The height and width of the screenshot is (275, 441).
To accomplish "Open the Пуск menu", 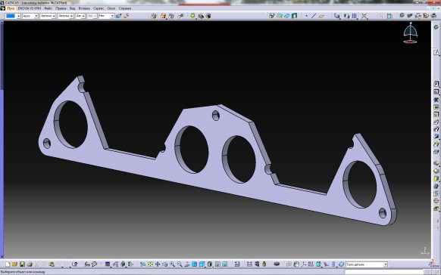I will click(x=11, y=8).
